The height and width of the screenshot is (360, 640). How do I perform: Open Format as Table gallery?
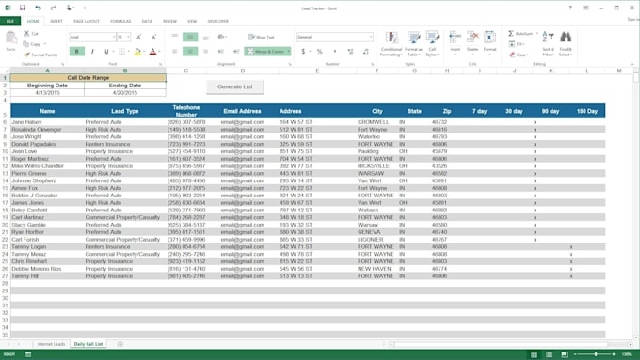[x=413, y=43]
